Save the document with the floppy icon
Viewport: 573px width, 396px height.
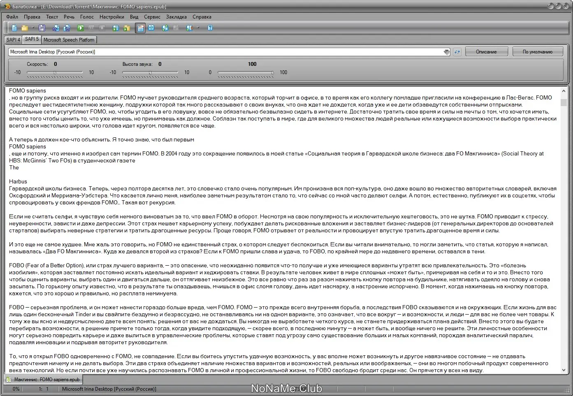[x=42, y=28]
